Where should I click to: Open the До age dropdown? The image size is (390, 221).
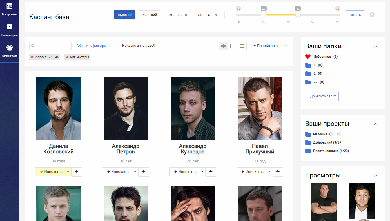[221, 15]
